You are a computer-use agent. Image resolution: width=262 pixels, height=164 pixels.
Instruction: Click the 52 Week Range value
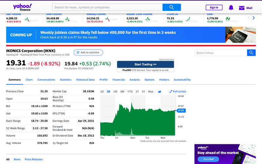coord(40,128)
